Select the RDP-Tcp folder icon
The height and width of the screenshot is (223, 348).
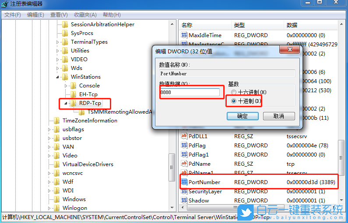(74, 103)
